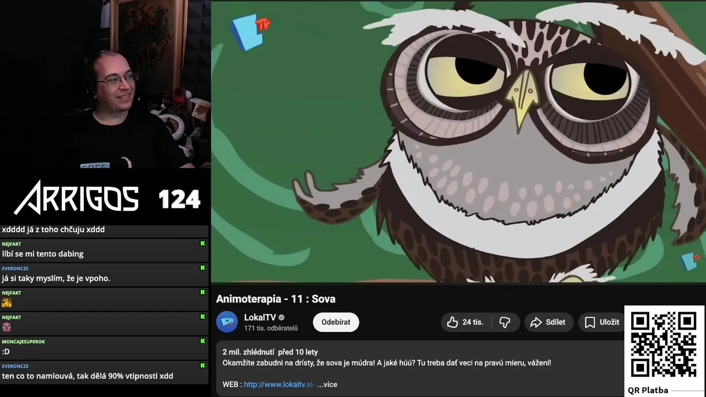The width and height of the screenshot is (706, 397).
Task: Click the ':D' chat message
Action: [x=6, y=351]
